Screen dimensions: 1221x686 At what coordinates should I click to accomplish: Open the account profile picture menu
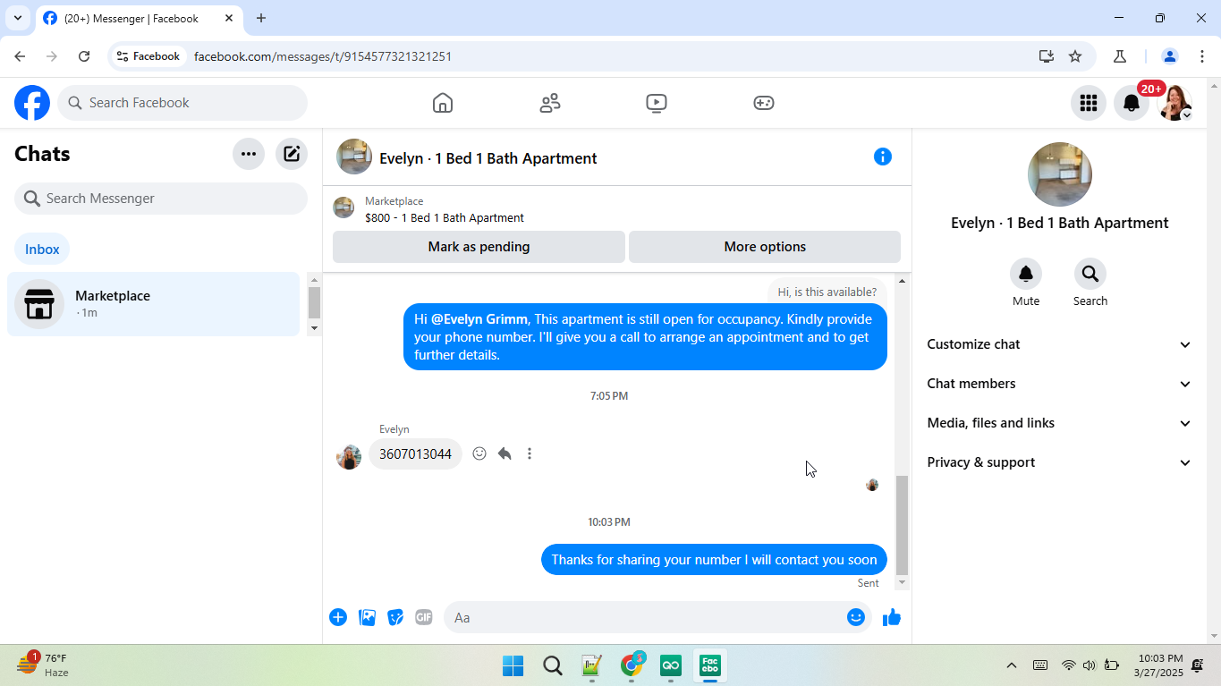[x=1174, y=103]
